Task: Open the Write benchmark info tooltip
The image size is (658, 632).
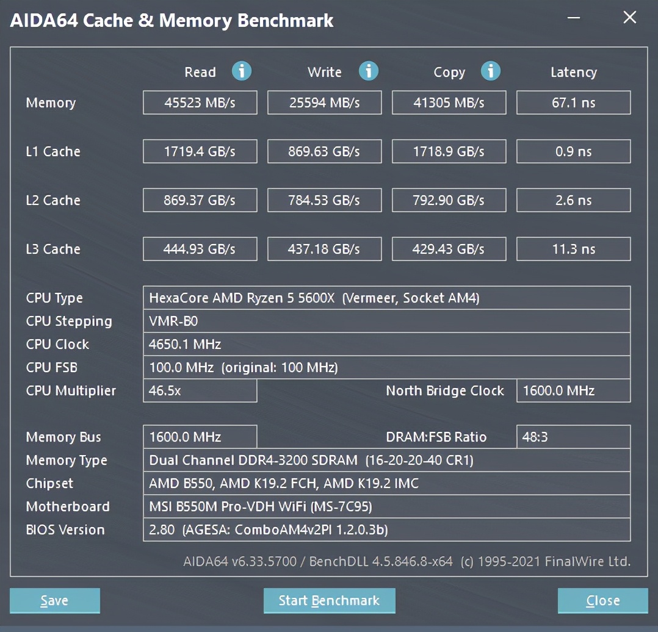Action: tap(369, 71)
